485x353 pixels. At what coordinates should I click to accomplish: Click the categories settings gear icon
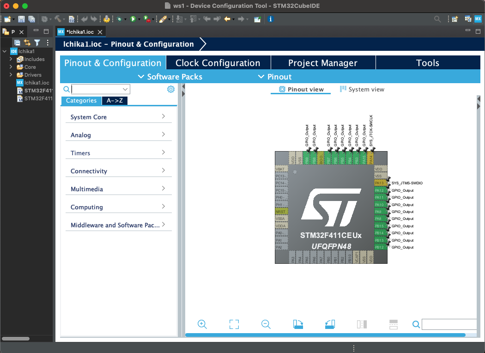[x=170, y=89]
